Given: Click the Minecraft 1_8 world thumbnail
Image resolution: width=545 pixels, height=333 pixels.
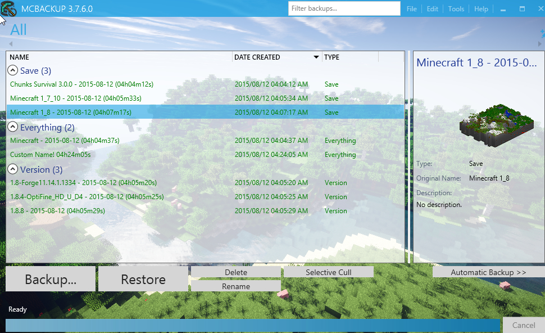Looking at the screenshot, I should 496,125.
